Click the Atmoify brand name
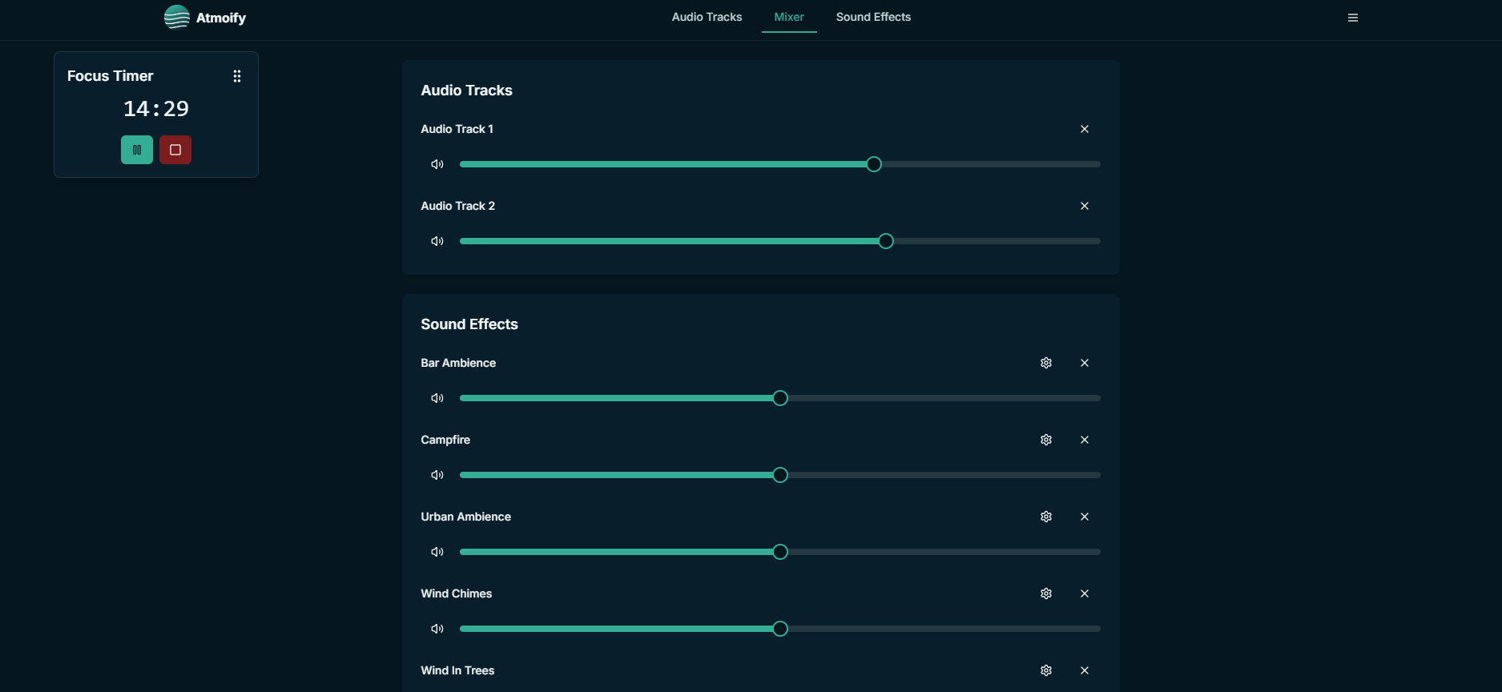1502x692 pixels. click(x=221, y=18)
